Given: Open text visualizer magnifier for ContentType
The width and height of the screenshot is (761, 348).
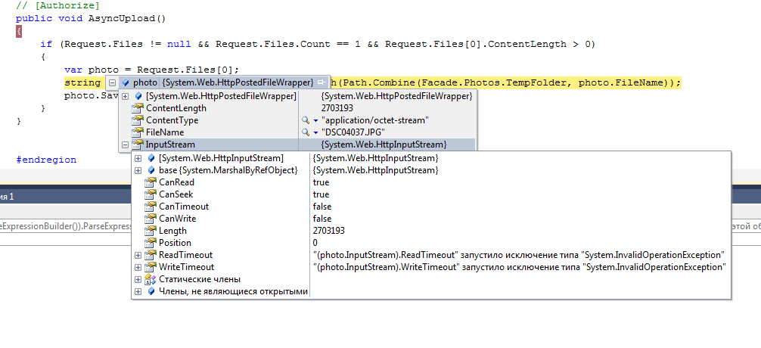Looking at the screenshot, I should 306,120.
